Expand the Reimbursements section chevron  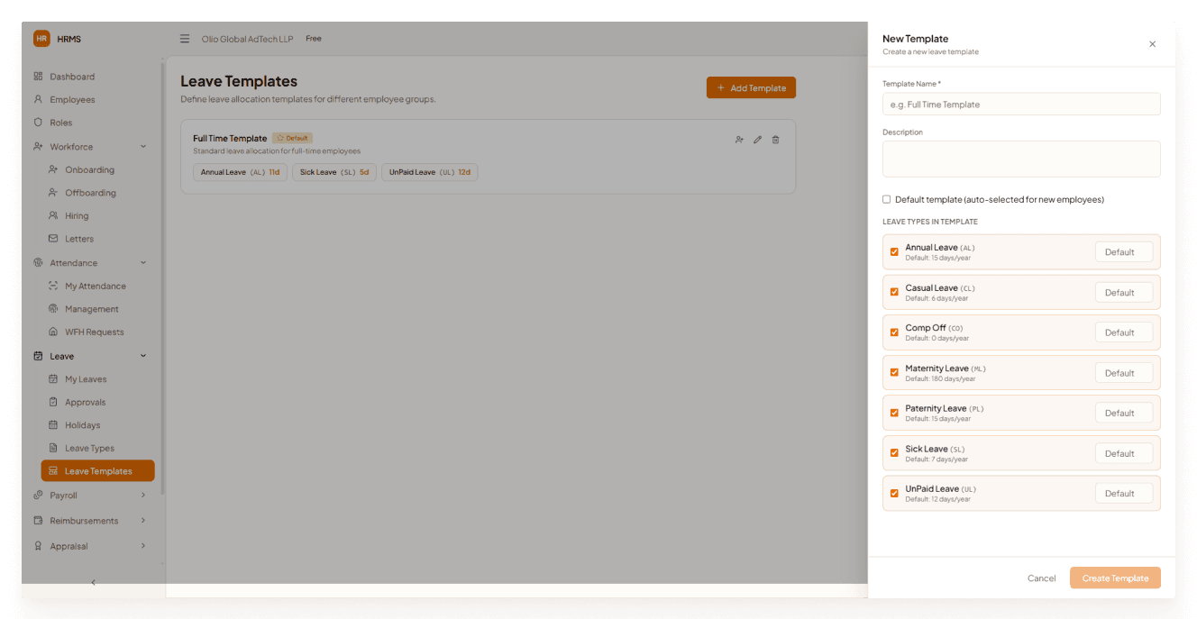pos(143,520)
